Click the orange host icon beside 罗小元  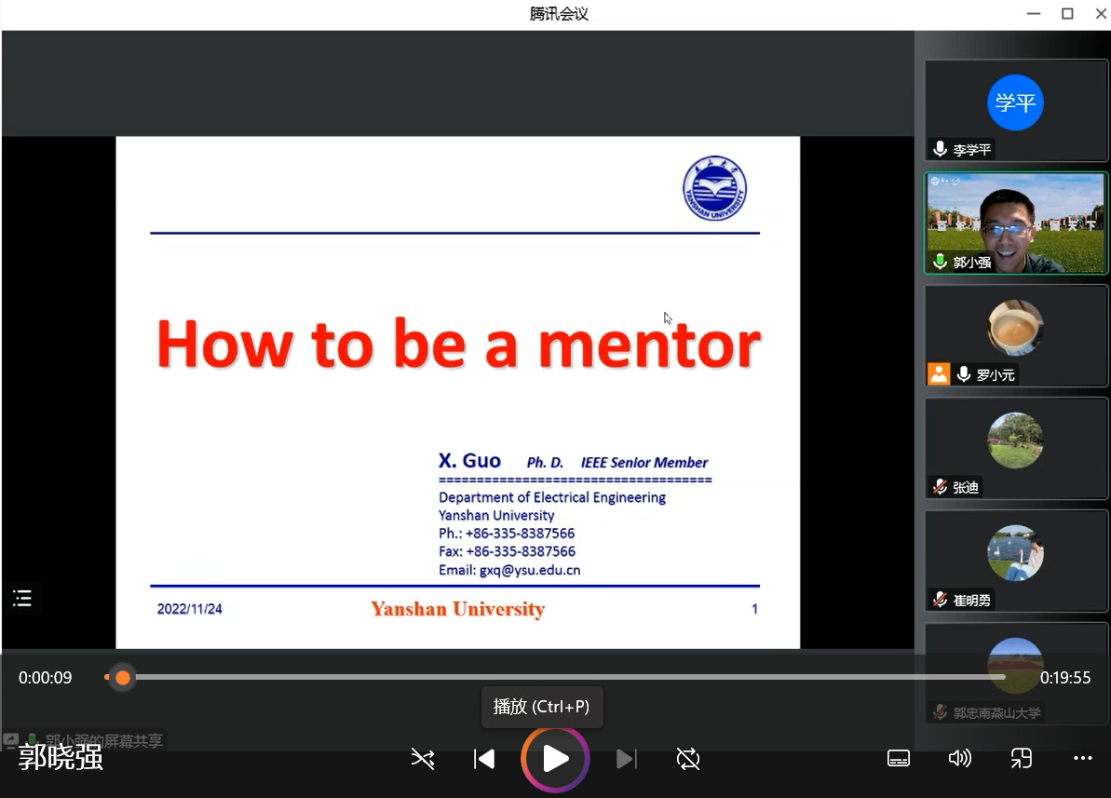click(939, 374)
